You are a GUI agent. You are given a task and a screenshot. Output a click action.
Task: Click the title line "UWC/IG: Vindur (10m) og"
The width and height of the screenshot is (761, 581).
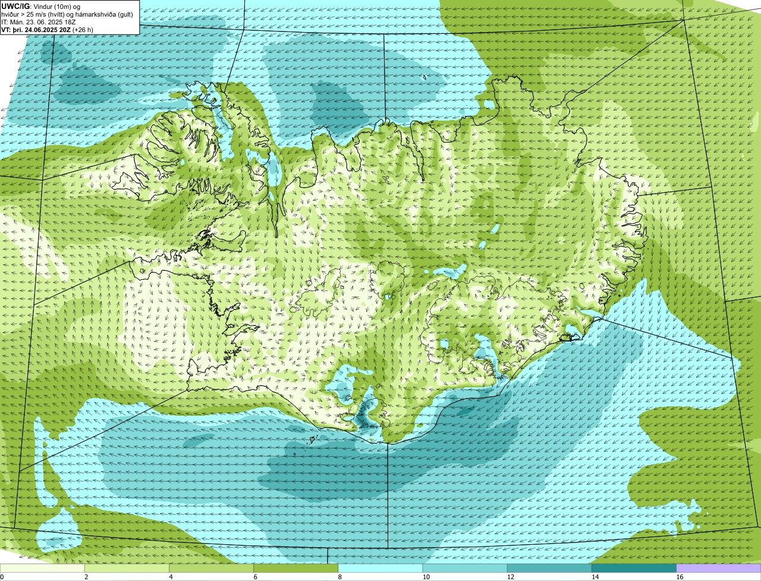click(41, 6)
